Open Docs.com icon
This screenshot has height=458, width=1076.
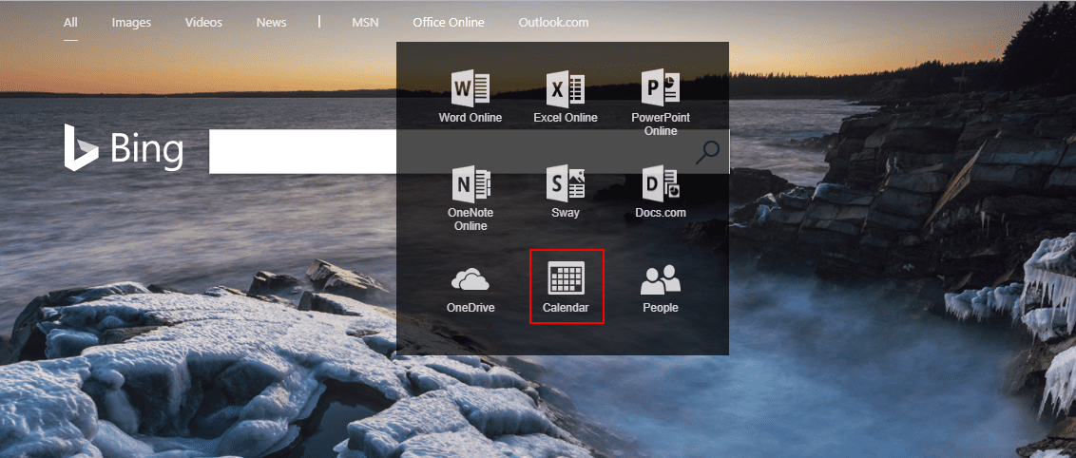point(661,184)
